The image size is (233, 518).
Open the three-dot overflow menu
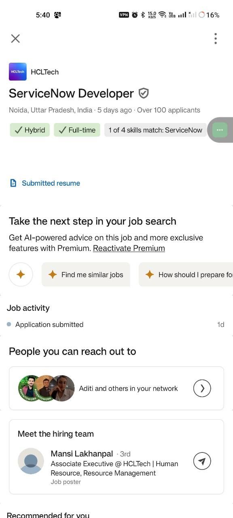[216, 38]
